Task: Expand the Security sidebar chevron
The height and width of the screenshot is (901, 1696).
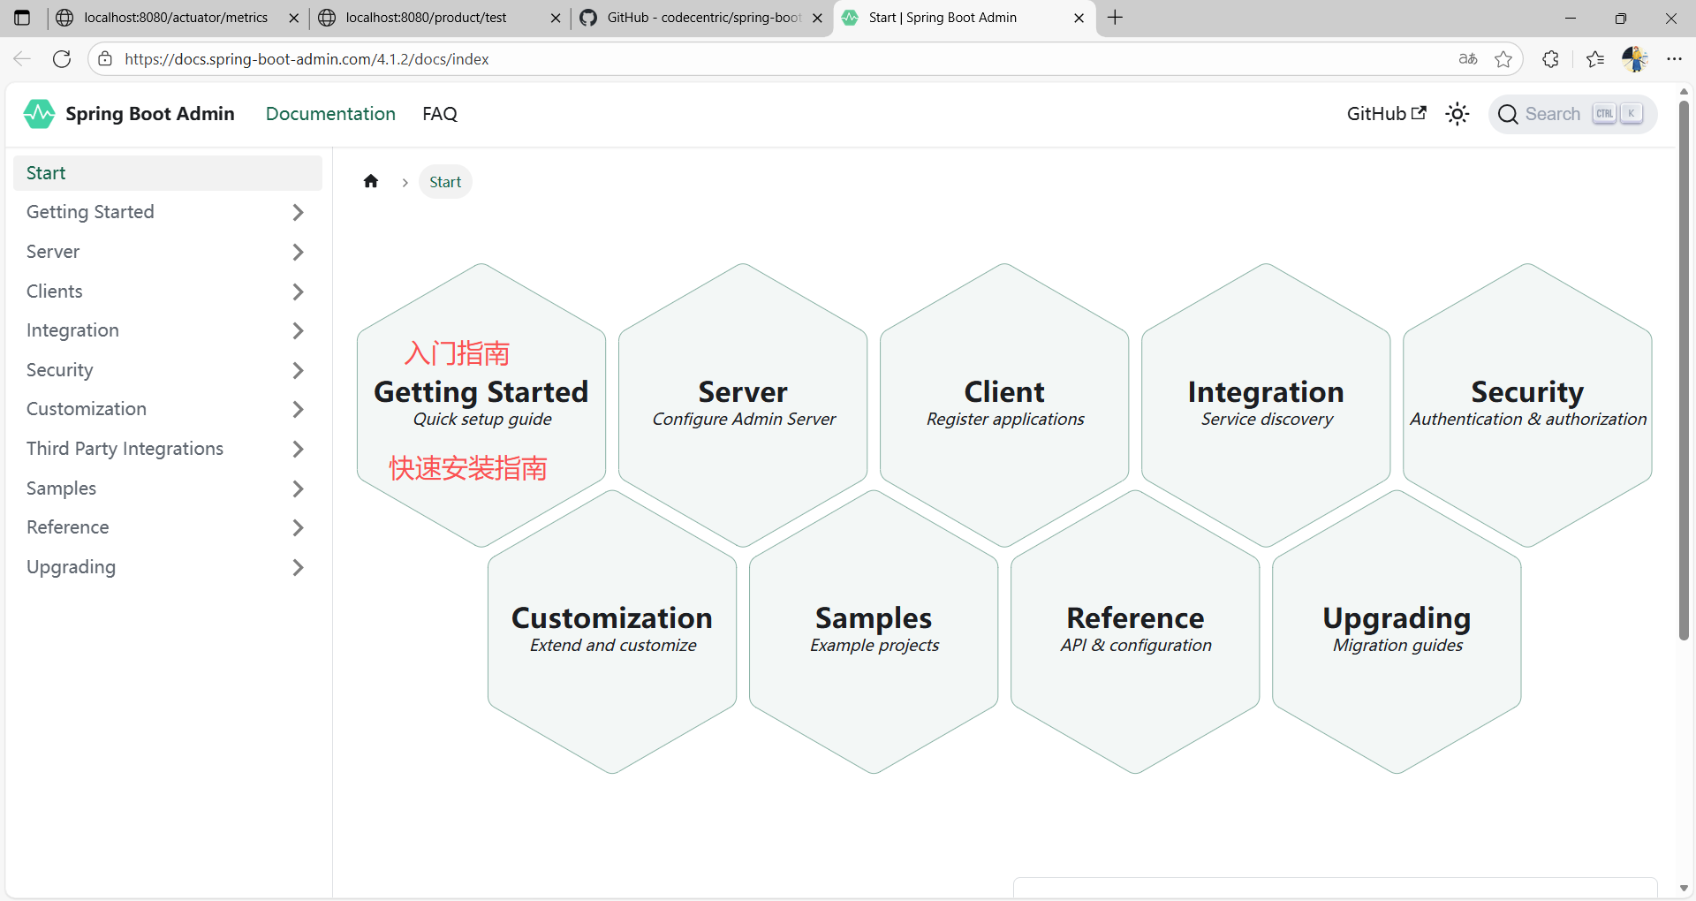Action: pyautogui.click(x=298, y=370)
